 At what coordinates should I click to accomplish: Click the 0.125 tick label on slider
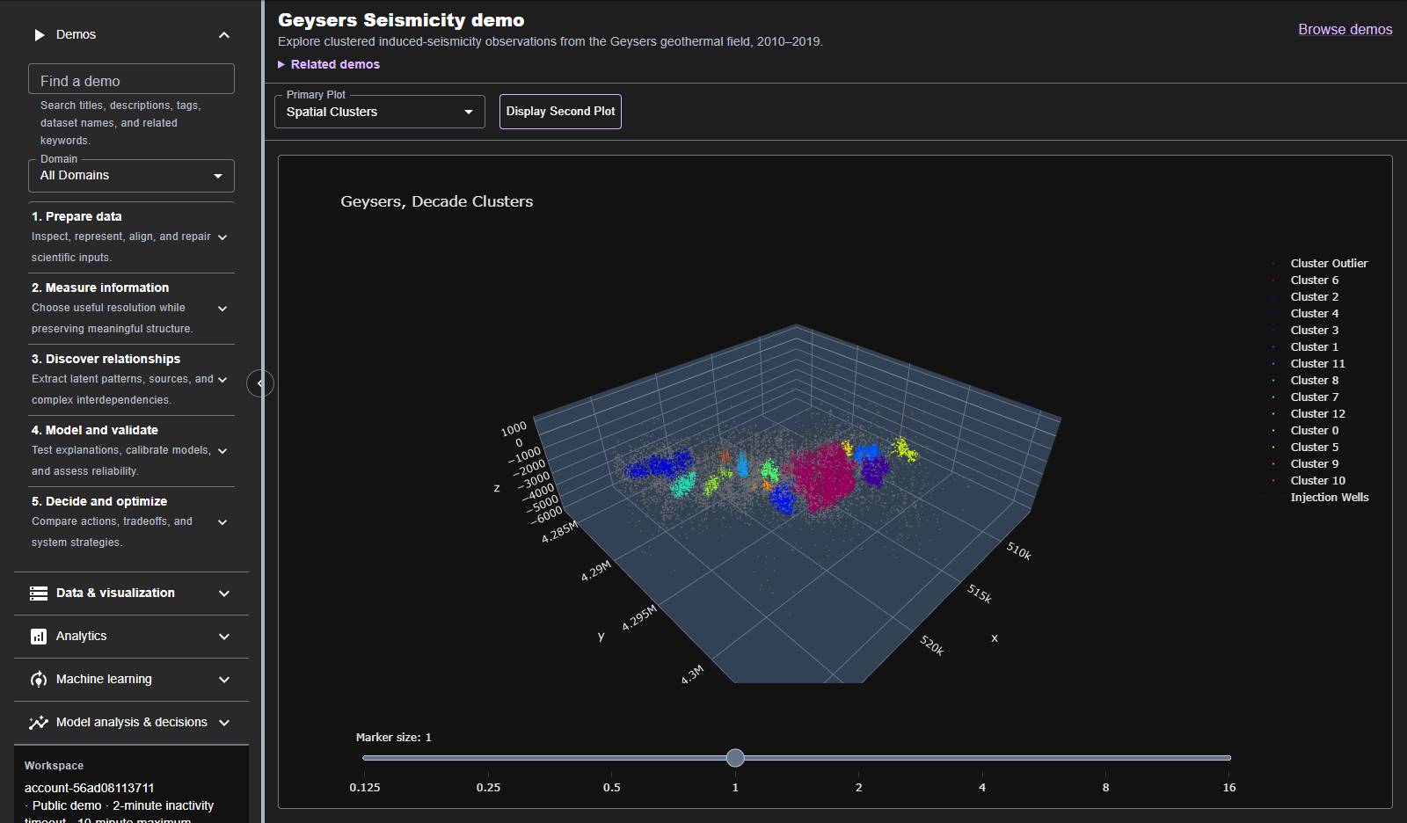point(365,788)
